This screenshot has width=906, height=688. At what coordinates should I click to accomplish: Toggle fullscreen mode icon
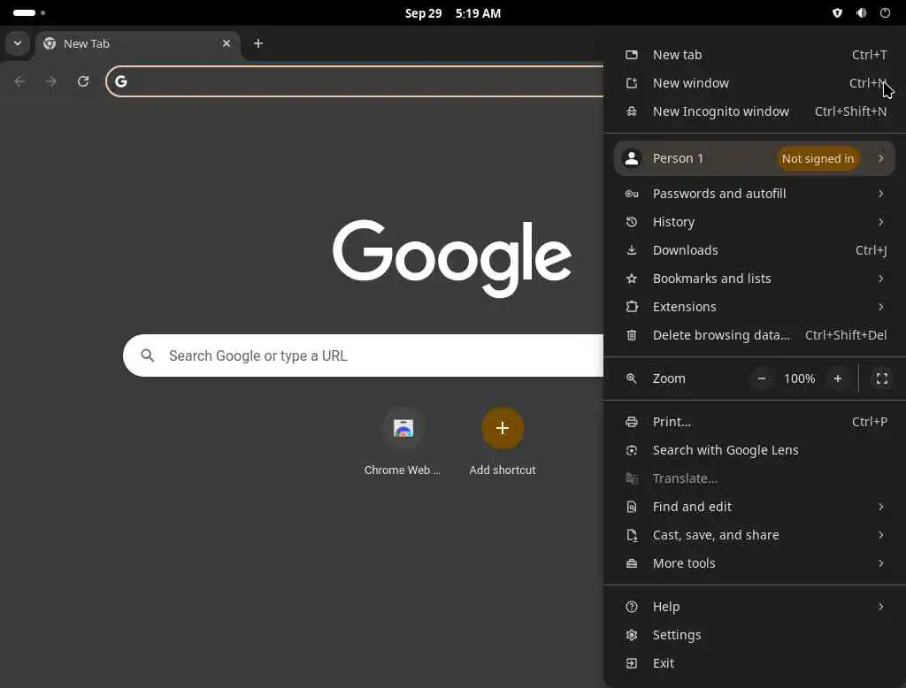click(x=882, y=378)
